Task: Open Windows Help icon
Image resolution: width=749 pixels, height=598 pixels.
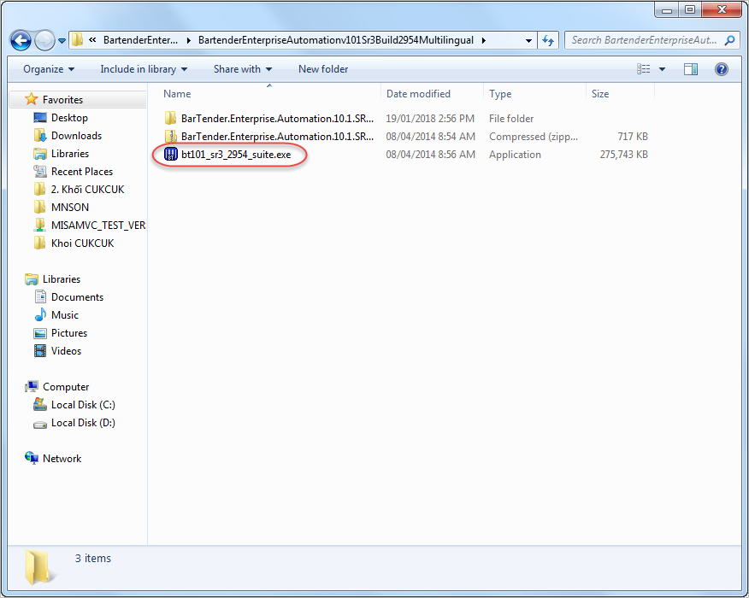Action: point(722,69)
